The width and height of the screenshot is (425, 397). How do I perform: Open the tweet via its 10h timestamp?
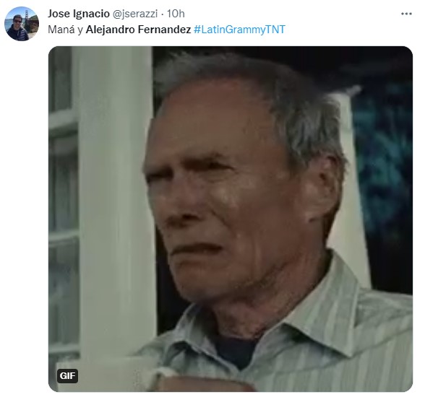pyautogui.click(x=176, y=14)
